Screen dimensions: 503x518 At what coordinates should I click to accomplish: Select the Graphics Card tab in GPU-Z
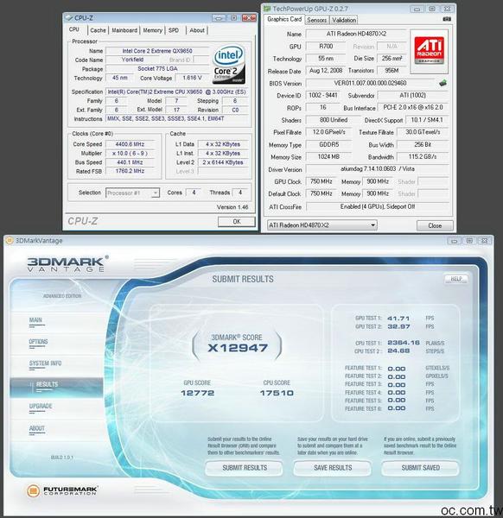pyautogui.click(x=284, y=19)
